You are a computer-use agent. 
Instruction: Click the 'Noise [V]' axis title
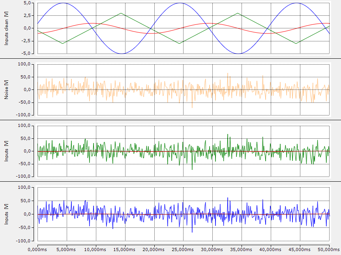[x=6, y=90]
